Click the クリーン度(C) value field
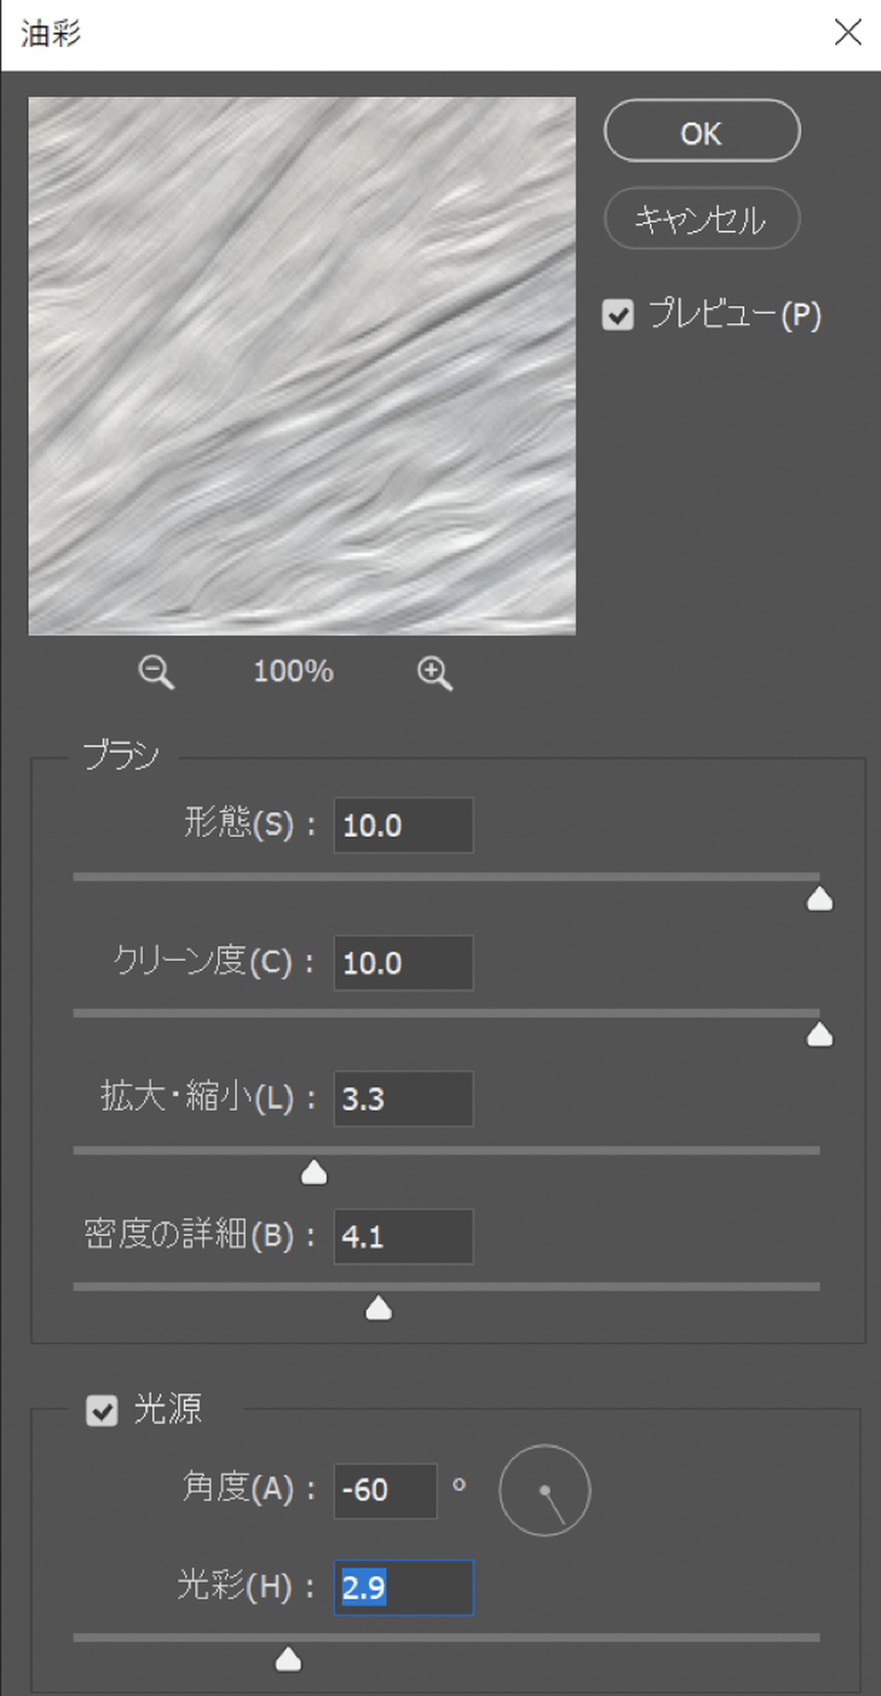This screenshot has width=881, height=1696. tap(402, 963)
